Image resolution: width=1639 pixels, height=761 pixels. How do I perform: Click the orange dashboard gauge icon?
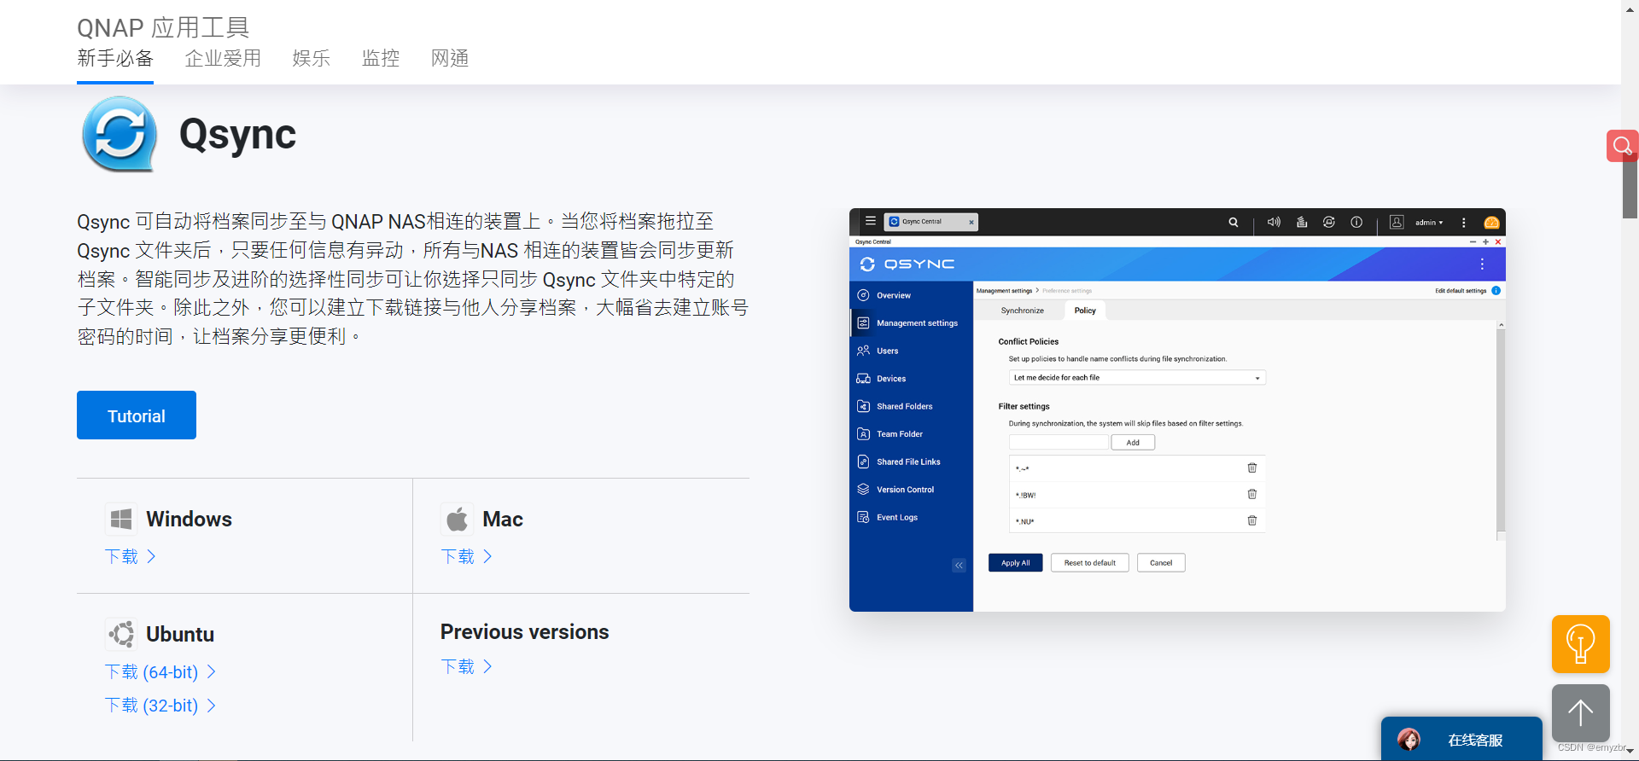[1491, 222]
